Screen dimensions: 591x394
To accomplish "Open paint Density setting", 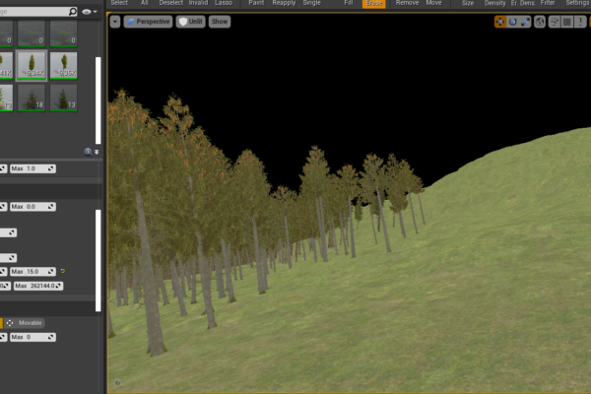I will click(x=494, y=3).
